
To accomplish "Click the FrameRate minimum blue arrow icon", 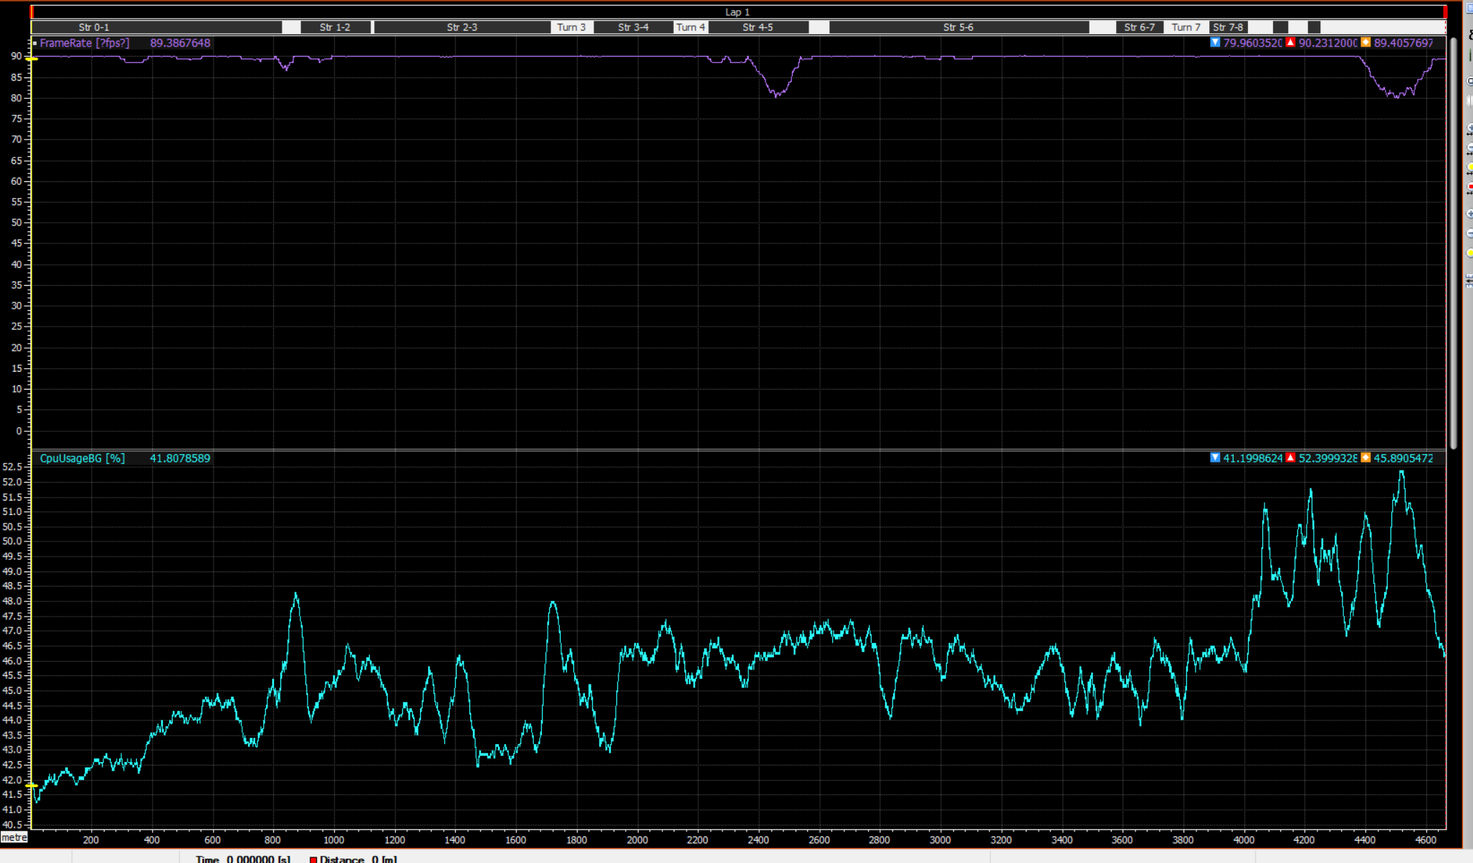I will pos(1215,43).
